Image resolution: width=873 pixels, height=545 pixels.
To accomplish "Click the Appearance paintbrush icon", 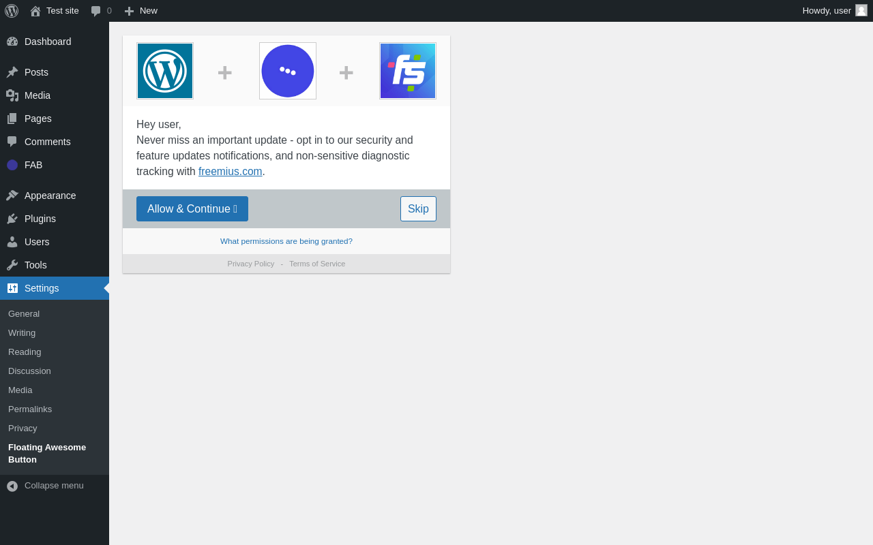I will 12,196.
